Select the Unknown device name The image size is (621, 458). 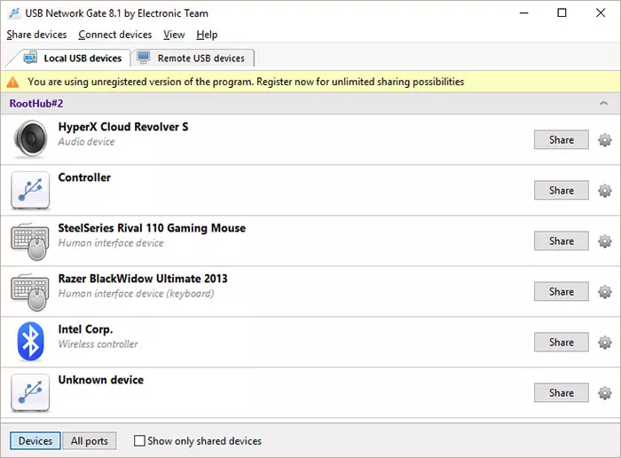(100, 380)
